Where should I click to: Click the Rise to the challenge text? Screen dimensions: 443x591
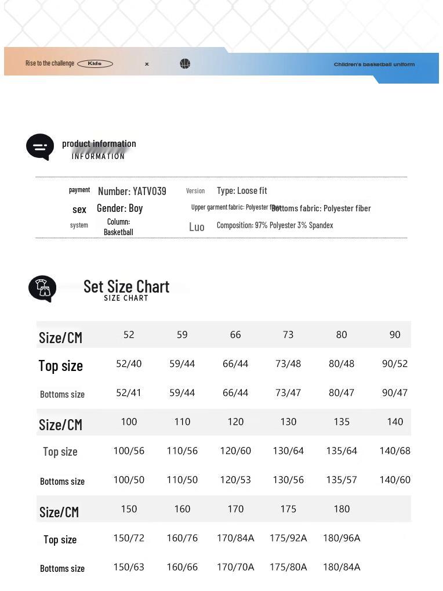click(x=50, y=63)
